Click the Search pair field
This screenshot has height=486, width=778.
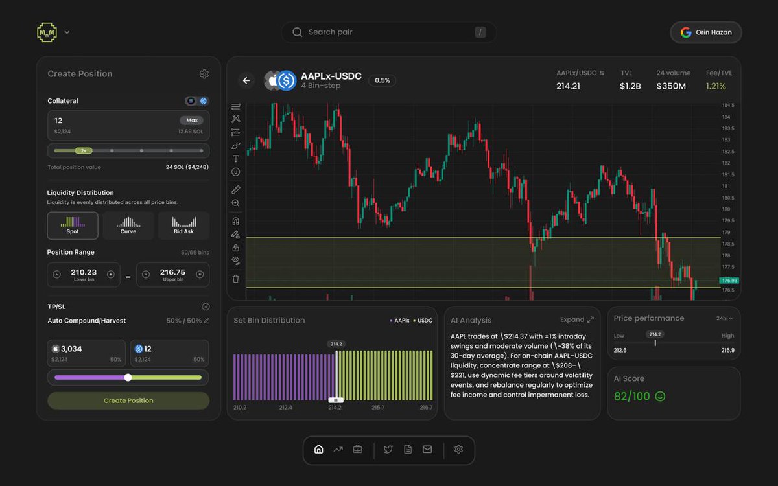[x=389, y=32]
